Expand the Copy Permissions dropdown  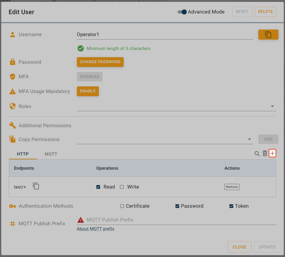click(x=249, y=139)
